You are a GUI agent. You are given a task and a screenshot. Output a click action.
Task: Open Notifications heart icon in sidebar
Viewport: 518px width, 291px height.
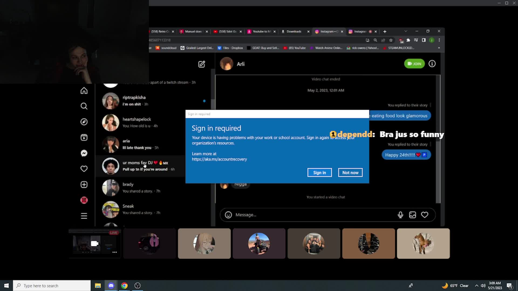tap(84, 169)
